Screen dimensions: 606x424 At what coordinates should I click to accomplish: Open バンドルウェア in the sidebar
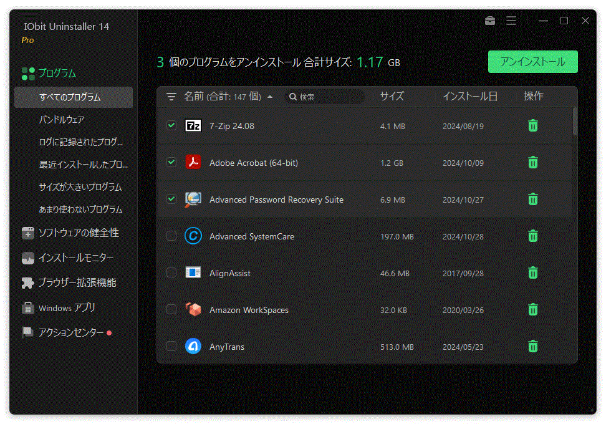tap(62, 120)
